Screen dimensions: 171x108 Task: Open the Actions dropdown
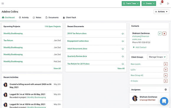(x=161, y=12)
